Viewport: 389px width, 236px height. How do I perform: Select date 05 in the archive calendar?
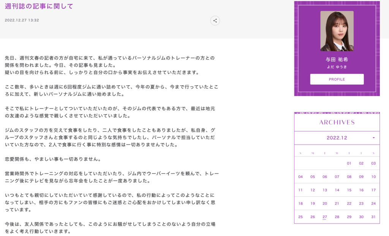tap(313, 177)
